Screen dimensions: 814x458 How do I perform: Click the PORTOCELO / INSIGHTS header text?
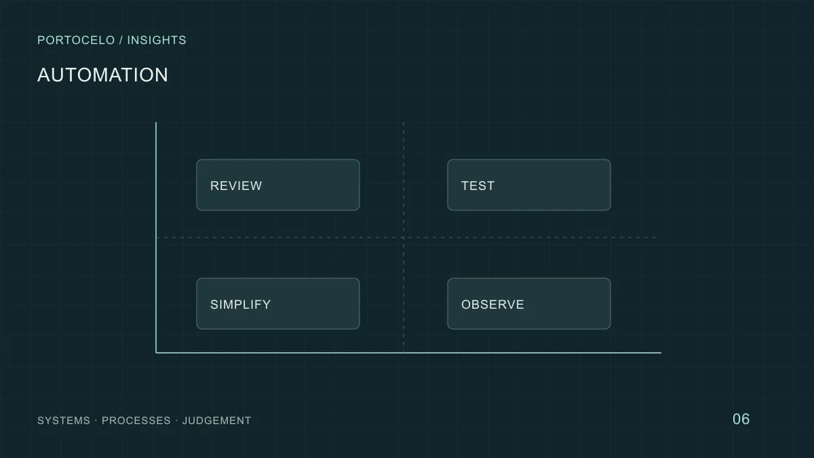click(x=112, y=40)
